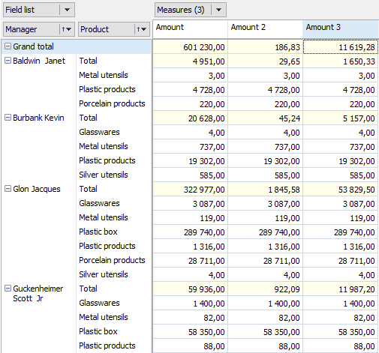Click the Measures (3) button
The height and width of the screenshot is (353, 379).
point(183,10)
